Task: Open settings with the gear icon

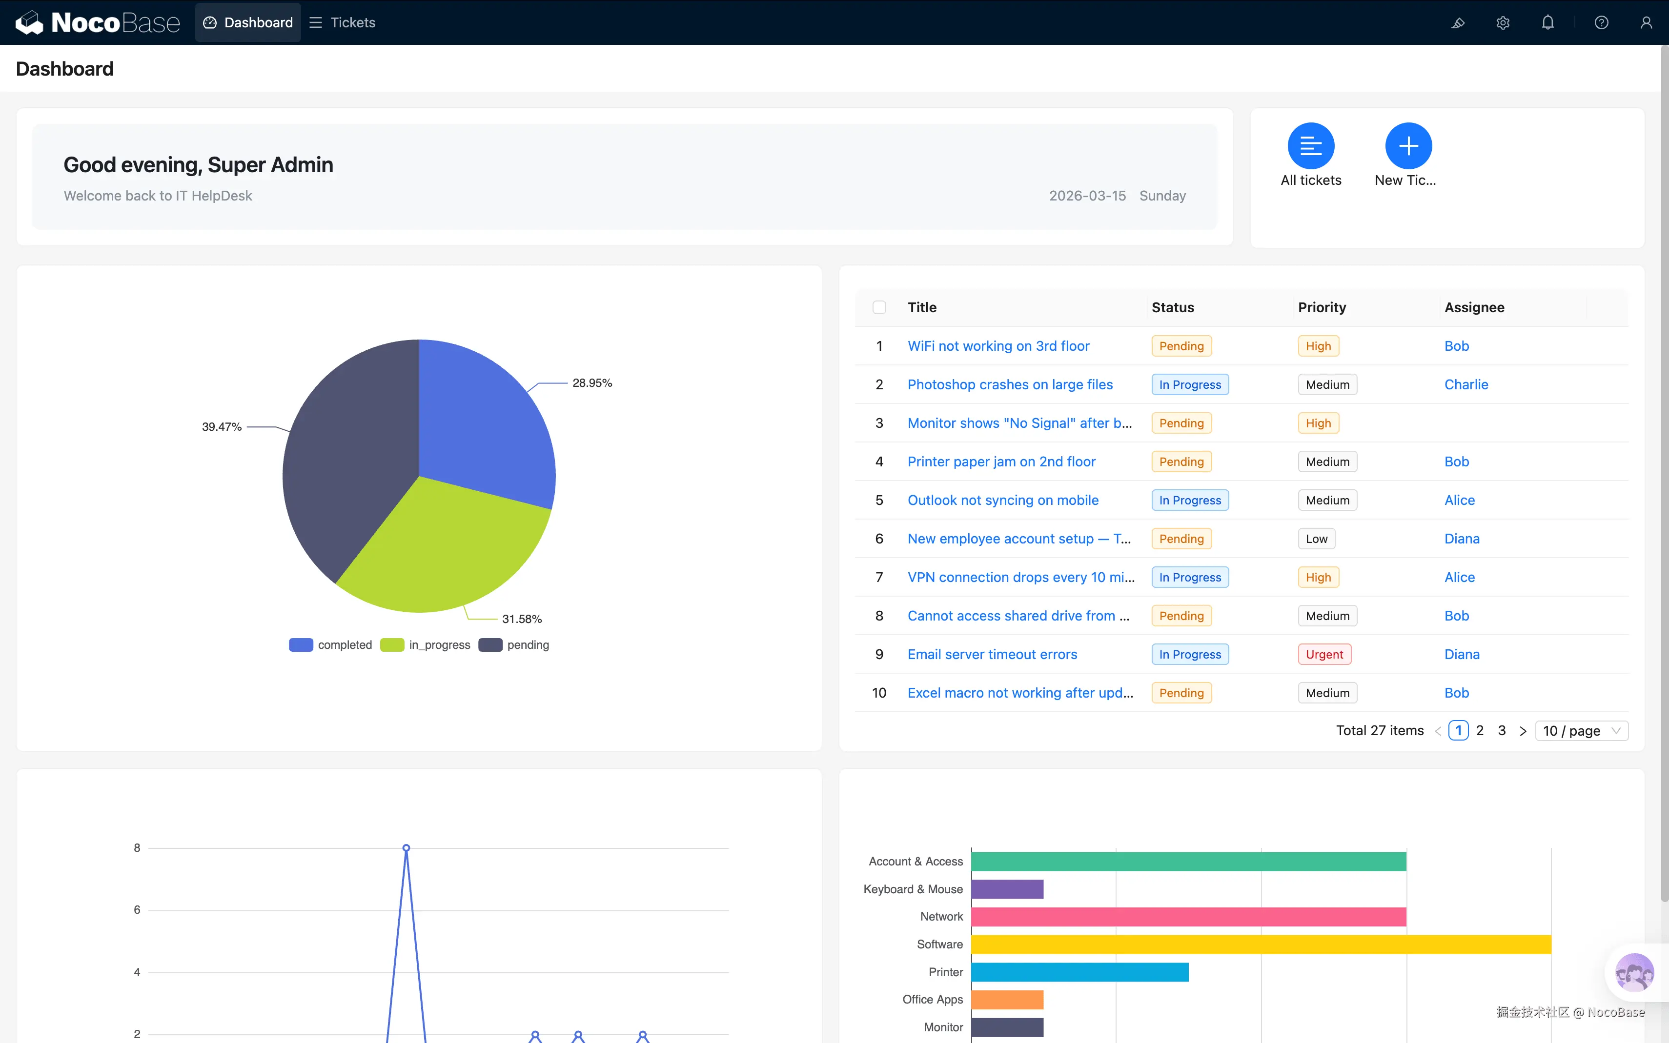Action: click(1504, 23)
